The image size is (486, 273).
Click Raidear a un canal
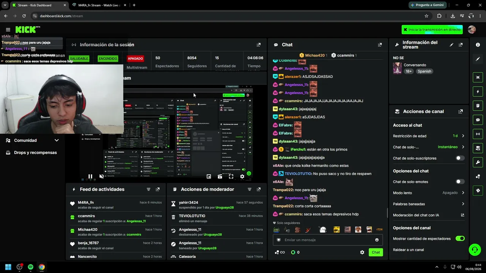point(409,250)
